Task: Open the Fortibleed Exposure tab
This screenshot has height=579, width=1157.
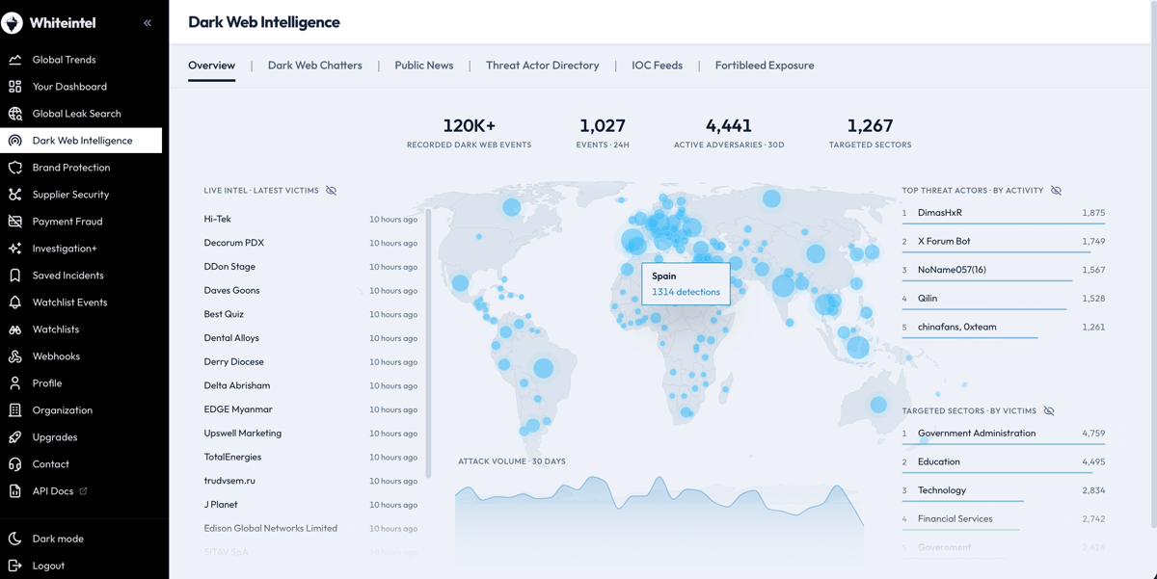Action: point(765,66)
